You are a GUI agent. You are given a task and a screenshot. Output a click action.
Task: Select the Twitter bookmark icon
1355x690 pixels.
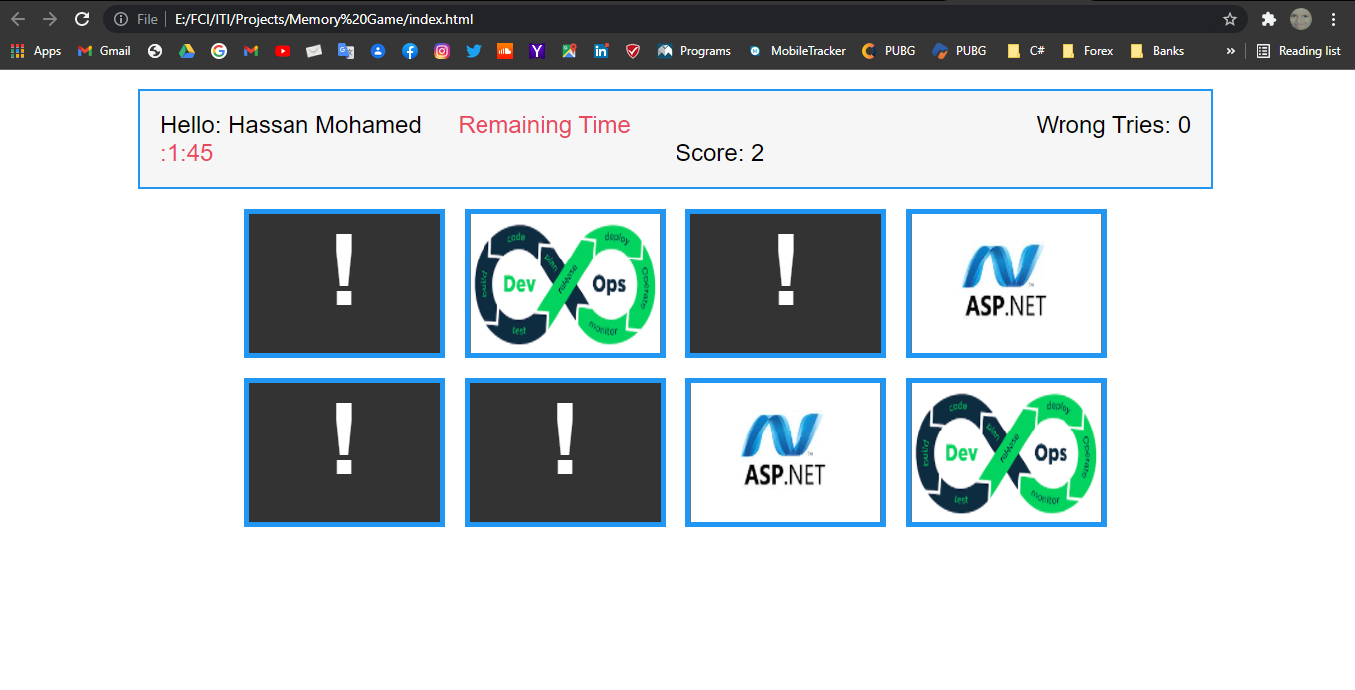click(474, 51)
